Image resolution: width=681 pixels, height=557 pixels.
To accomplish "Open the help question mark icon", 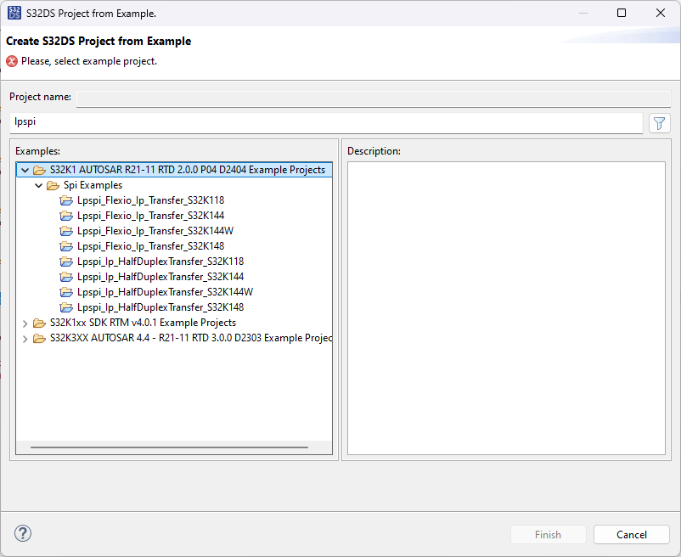I will (x=23, y=533).
